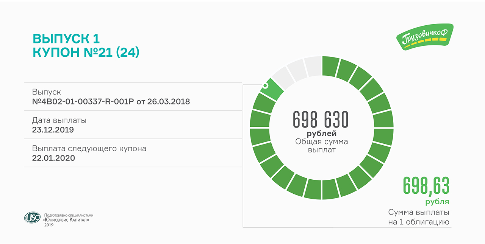The height and width of the screenshot is (244, 485).
Task: Select the payment date 23.12.2019
Action: coord(53,130)
